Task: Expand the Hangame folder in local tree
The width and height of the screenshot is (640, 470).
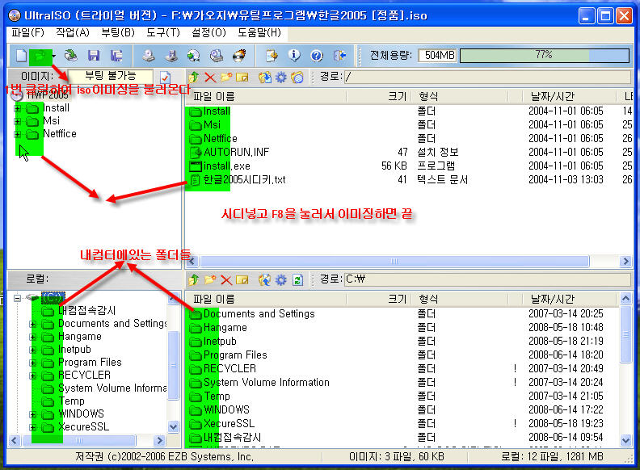Action: [32, 337]
